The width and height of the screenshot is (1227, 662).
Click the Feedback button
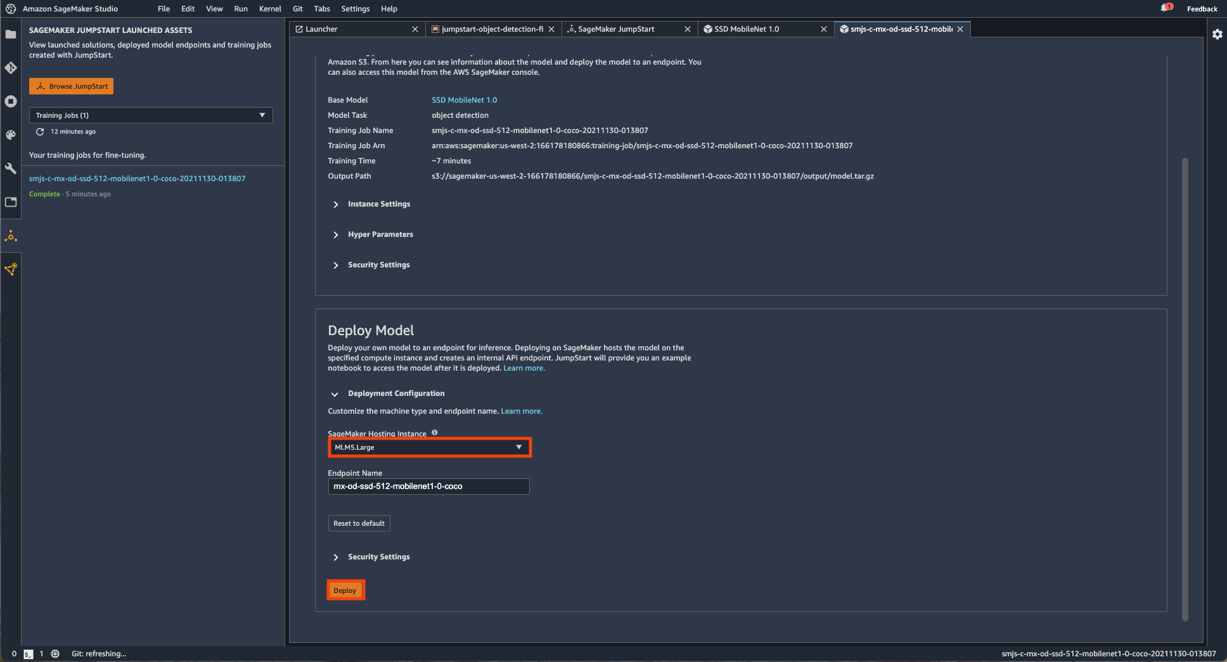pos(1202,9)
